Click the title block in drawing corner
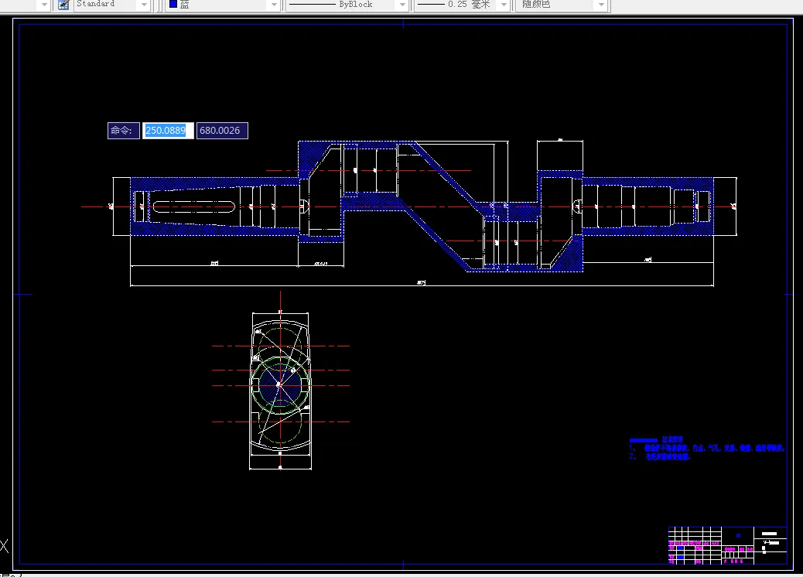803x577 pixels. (727, 545)
